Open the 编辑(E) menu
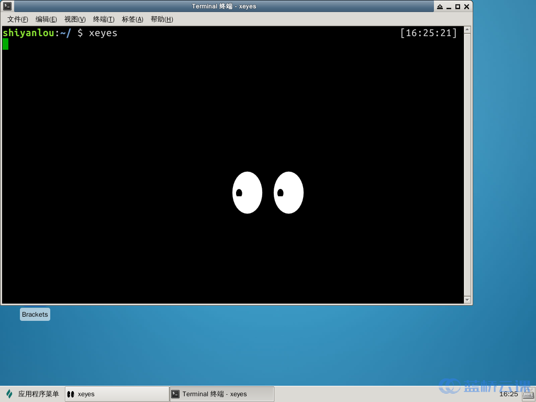Viewport: 536px width, 402px height. 46,19
